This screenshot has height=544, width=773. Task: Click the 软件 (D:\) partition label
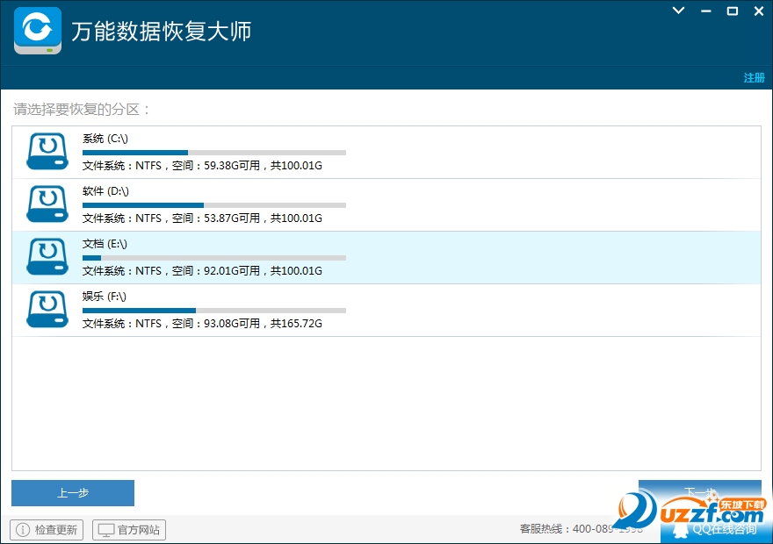pos(105,191)
